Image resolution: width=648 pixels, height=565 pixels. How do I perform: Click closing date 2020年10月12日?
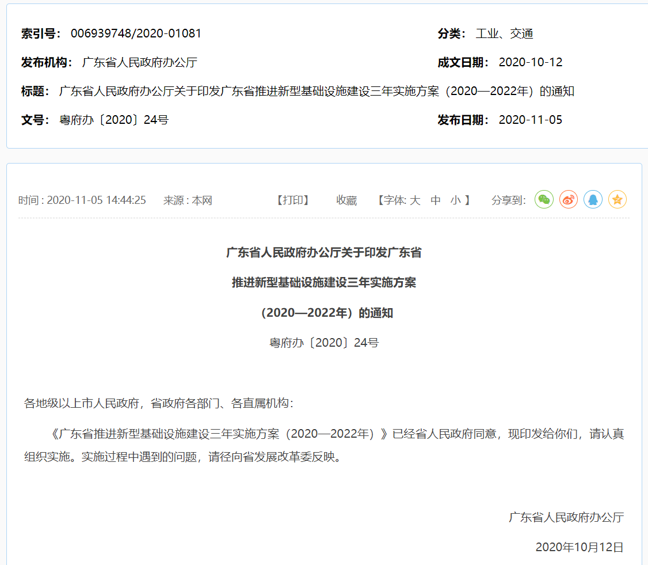point(580,547)
